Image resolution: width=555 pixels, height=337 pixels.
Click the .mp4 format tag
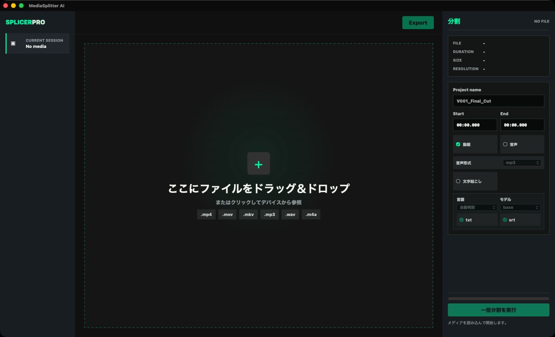pyautogui.click(x=206, y=215)
